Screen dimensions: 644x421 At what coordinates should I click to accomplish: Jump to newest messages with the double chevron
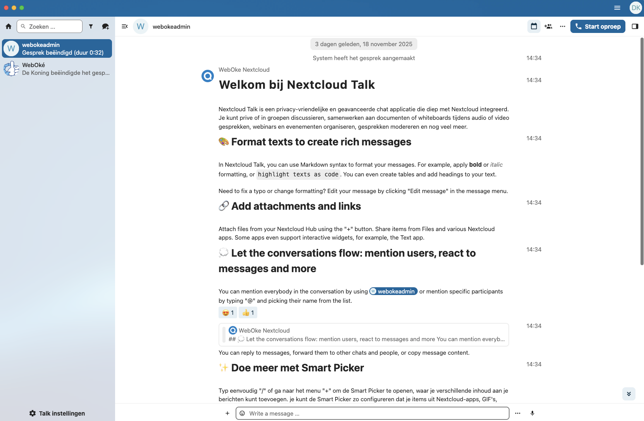click(x=629, y=394)
